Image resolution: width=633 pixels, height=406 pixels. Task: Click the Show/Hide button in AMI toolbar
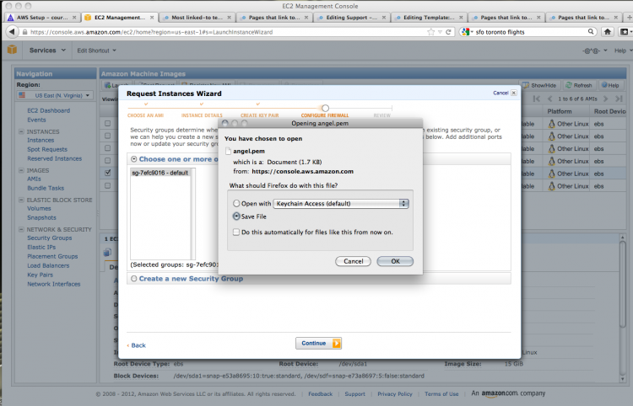click(539, 85)
